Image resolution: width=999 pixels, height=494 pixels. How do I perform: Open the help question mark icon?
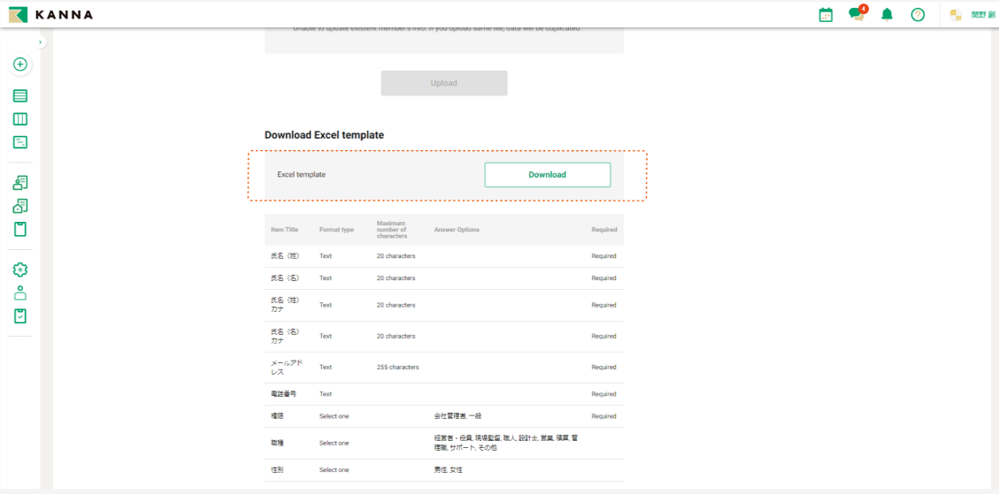pyautogui.click(x=918, y=15)
